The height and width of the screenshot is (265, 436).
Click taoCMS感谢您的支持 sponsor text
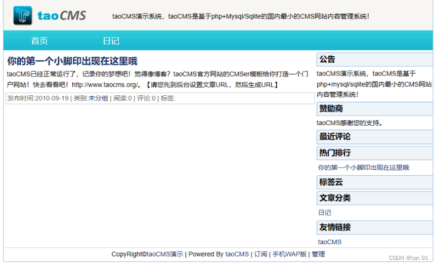click(x=350, y=123)
